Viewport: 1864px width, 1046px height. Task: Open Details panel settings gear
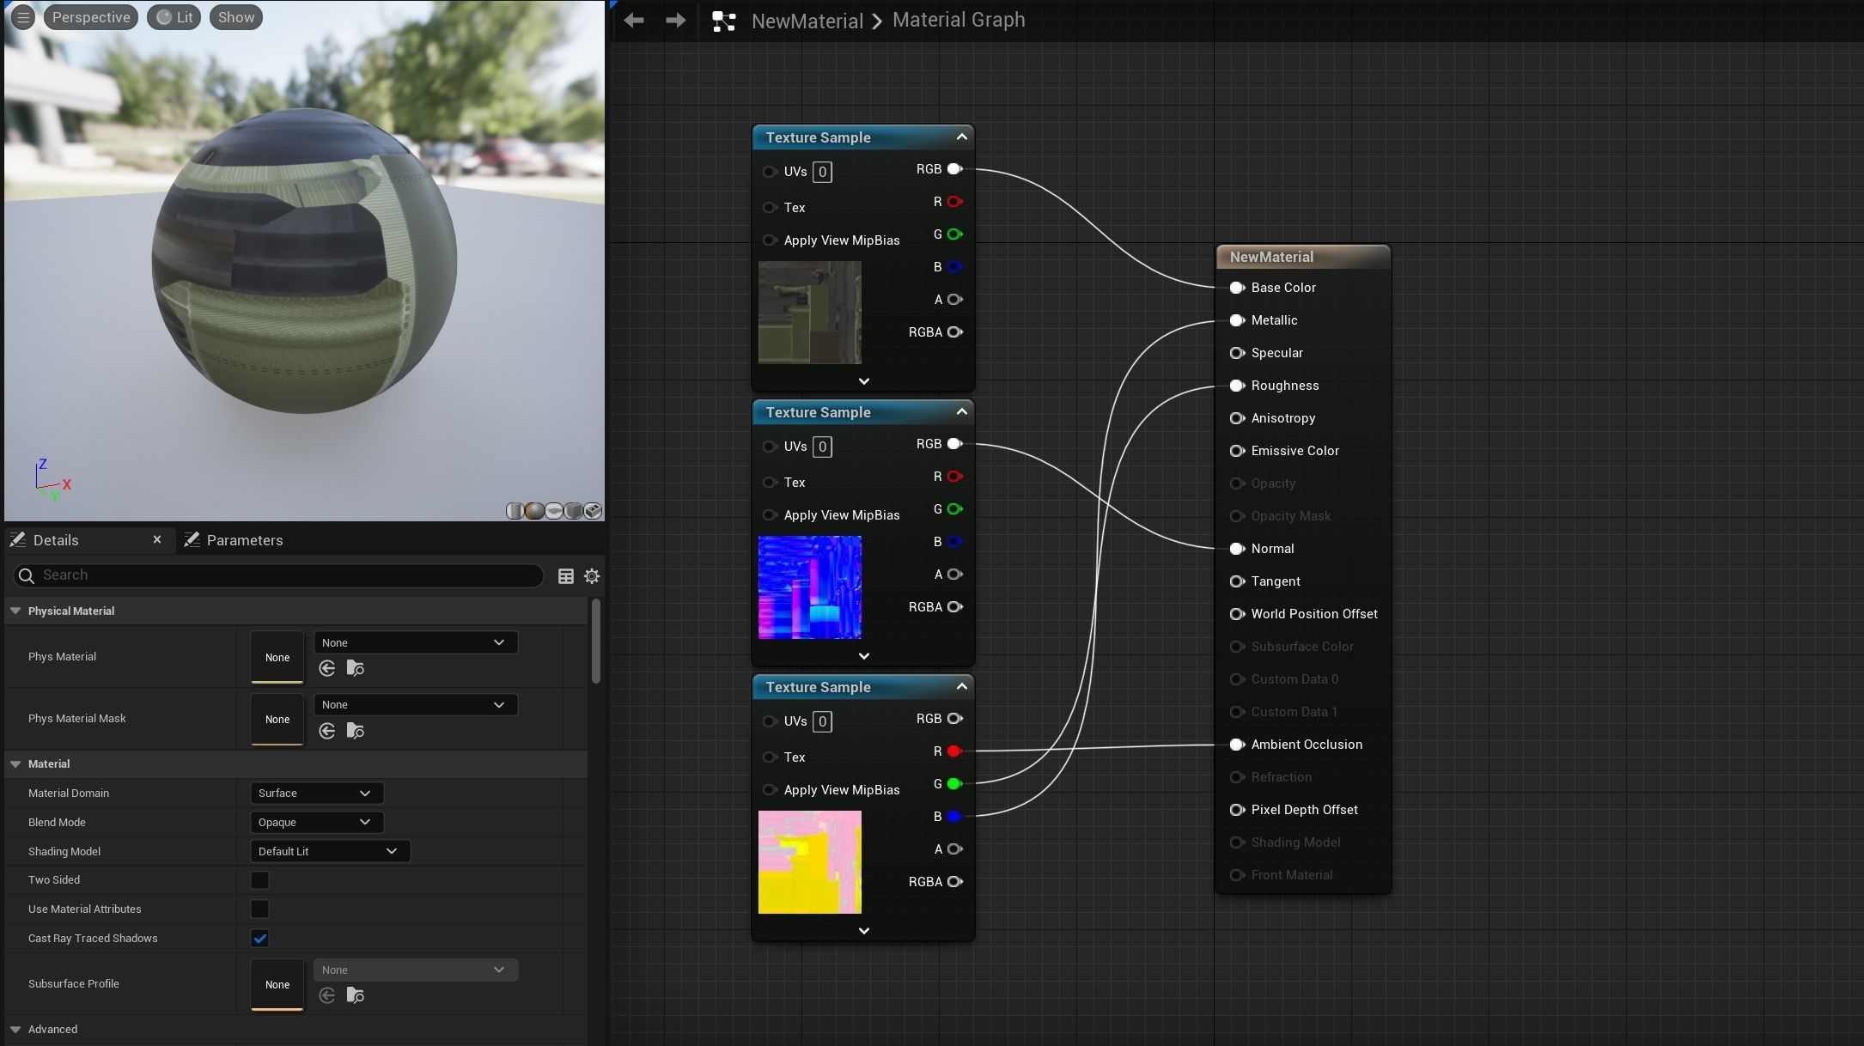point(592,576)
